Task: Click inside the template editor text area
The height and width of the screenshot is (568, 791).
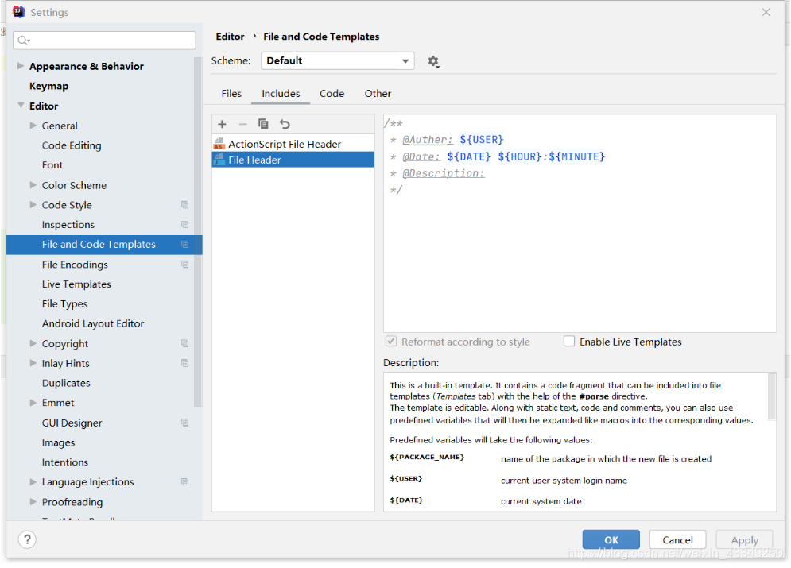Action: 580,223
